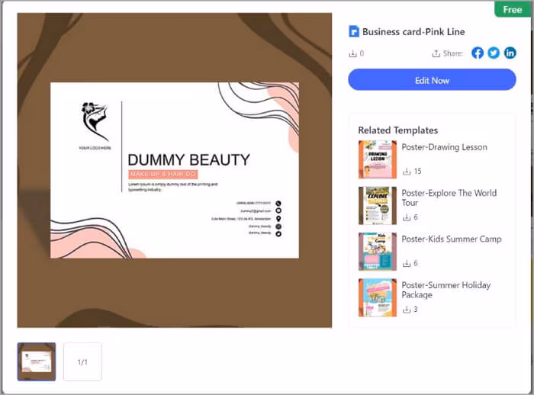Viewport: 534px width, 395px height.
Task: Share template on Twitter
Action: click(494, 53)
